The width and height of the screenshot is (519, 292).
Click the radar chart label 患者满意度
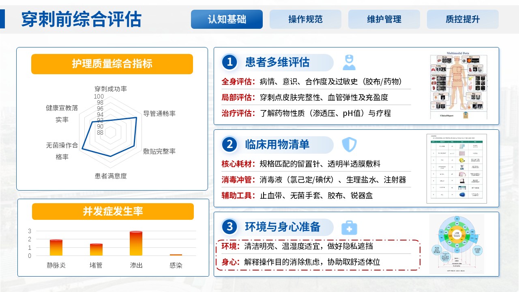pyautogui.click(x=111, y=176)
